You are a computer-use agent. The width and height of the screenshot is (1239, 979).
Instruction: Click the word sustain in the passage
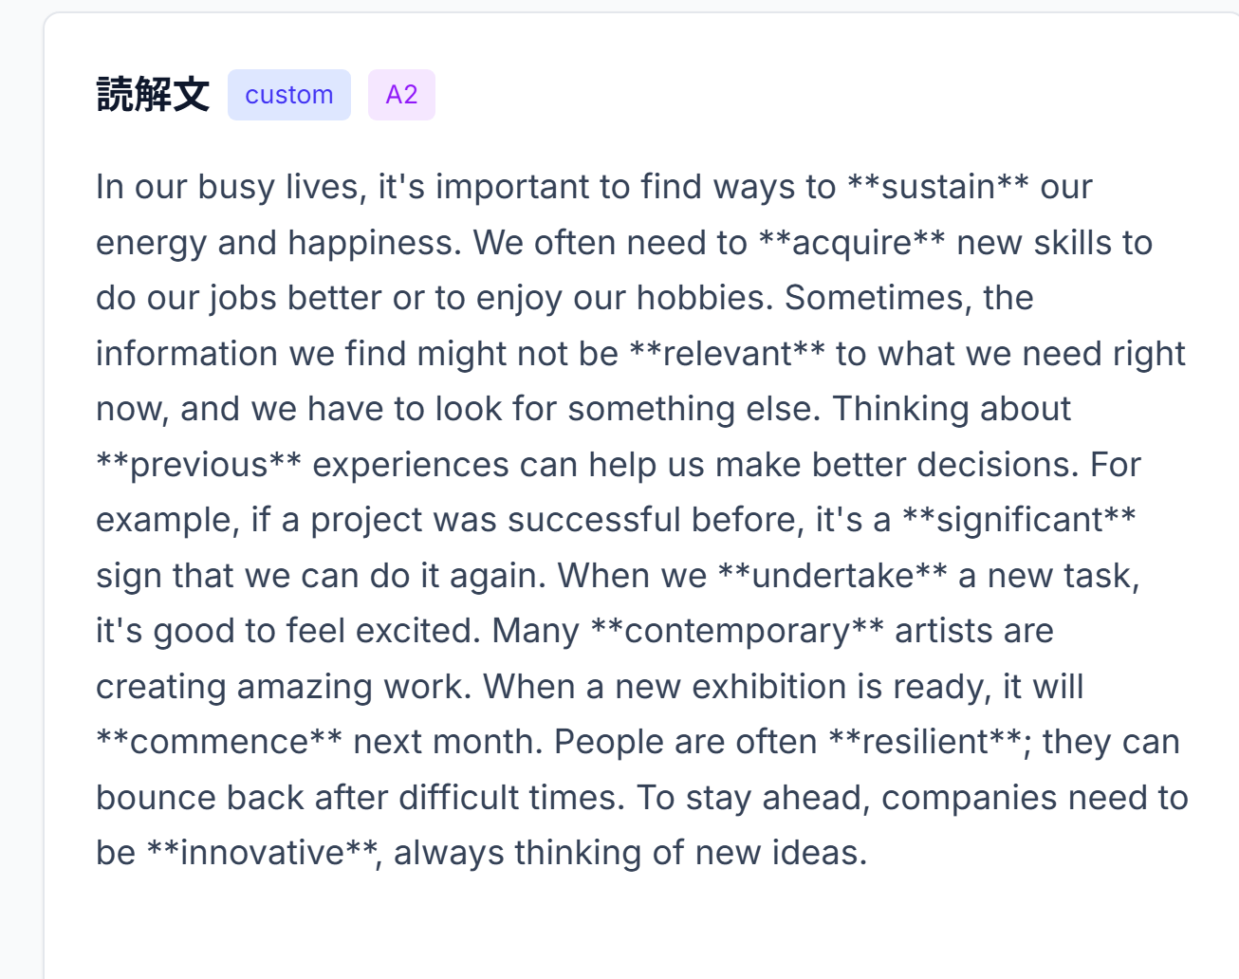point(938,187)
